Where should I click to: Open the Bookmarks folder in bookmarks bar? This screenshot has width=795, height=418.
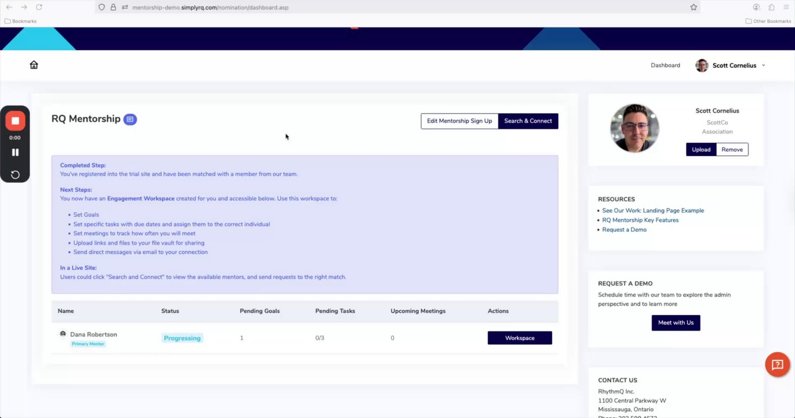pos(20,21)
